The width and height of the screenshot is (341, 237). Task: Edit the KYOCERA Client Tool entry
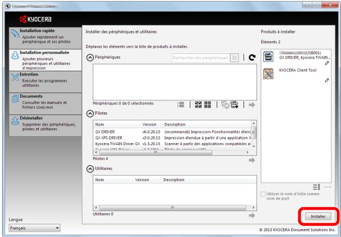[x=327, y=80]
